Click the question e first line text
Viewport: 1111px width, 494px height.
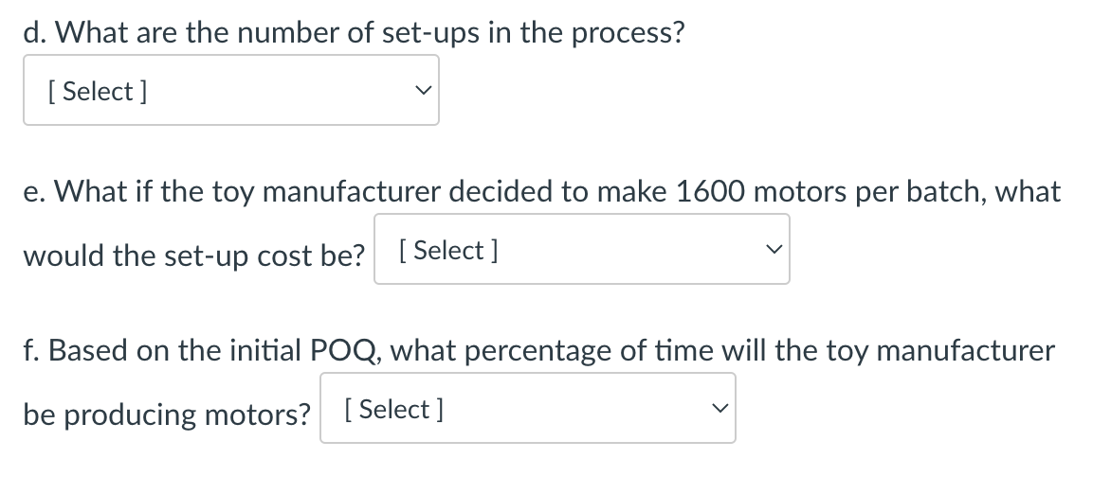541,191
